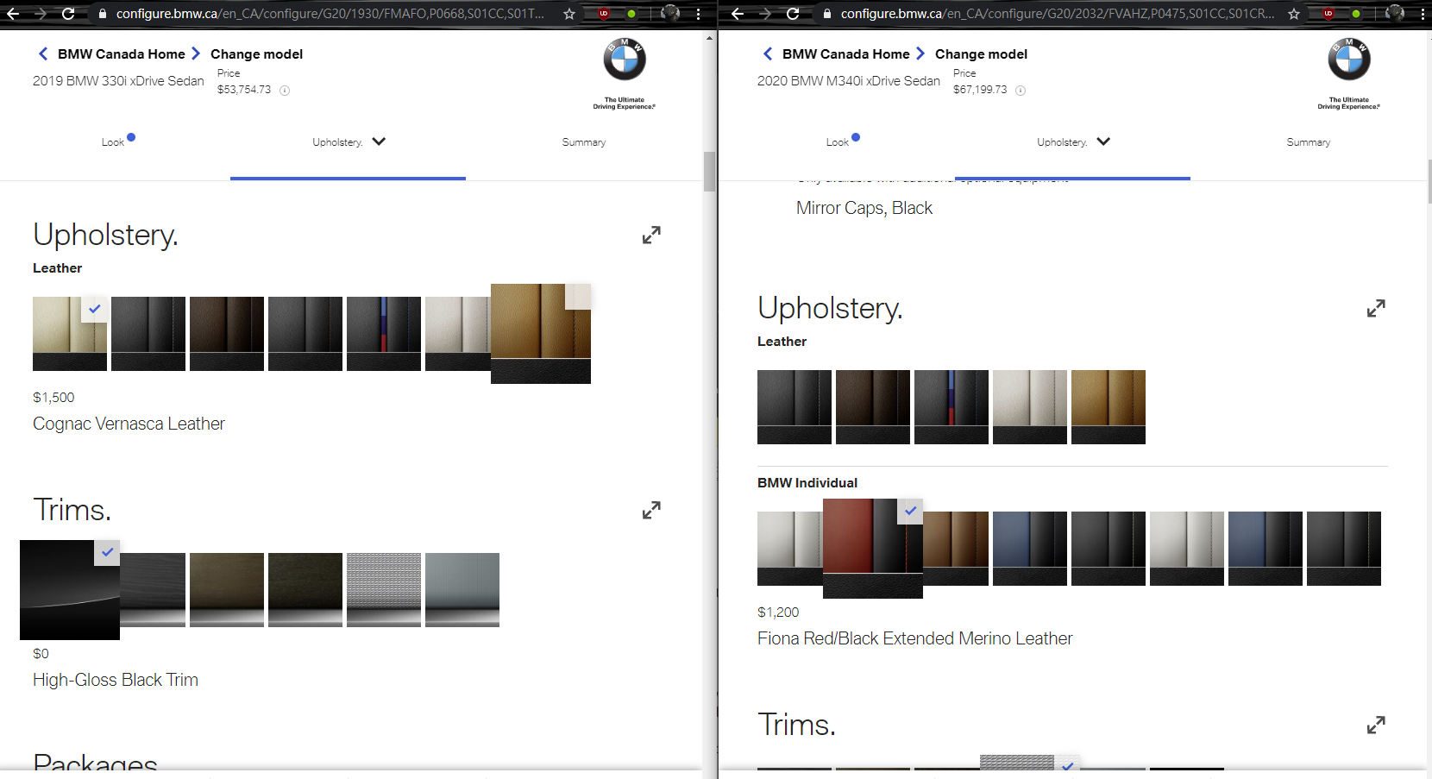Viewport: 1432px width, 779px height.
Task: Enlarge Upholstery section on 330i page
Action: tap(651, 235)
